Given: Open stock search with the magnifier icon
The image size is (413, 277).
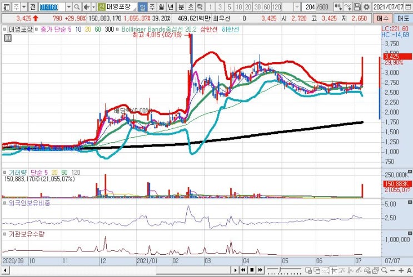Looking at the screenshot, I should tap(77, 7).
